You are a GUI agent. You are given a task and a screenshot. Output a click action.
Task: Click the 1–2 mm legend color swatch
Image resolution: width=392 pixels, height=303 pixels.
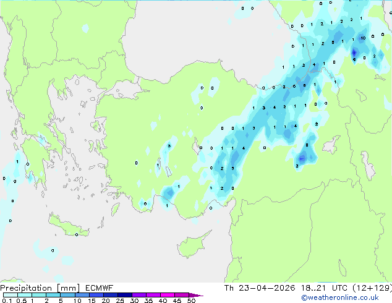coord(39,295)
